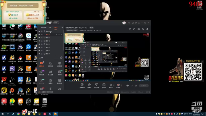The image size is (206, 116).
Task: Move 窗口 1 source down
Action: (x=59, y=35)
